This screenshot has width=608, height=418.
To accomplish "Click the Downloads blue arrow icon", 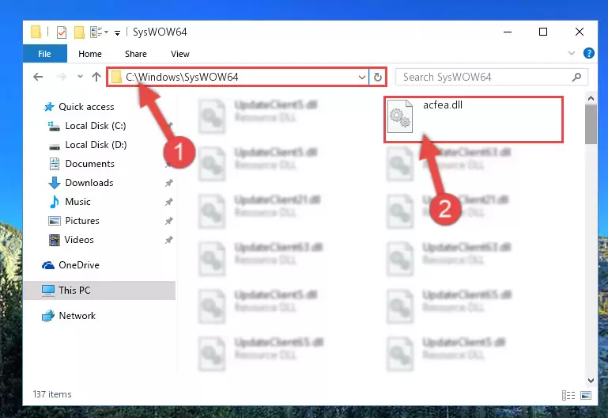I will point(55,183).
